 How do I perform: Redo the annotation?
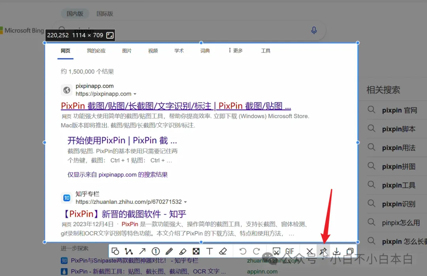pos(256,251)
